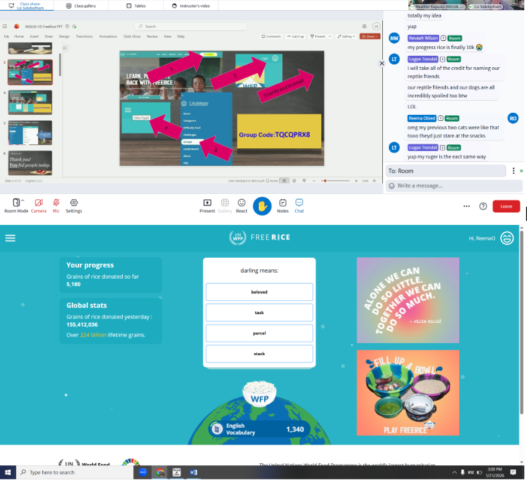Screen dimensions: 527x480
Task: Open PowerPoint settings gear icon
Action: (364, 26)
